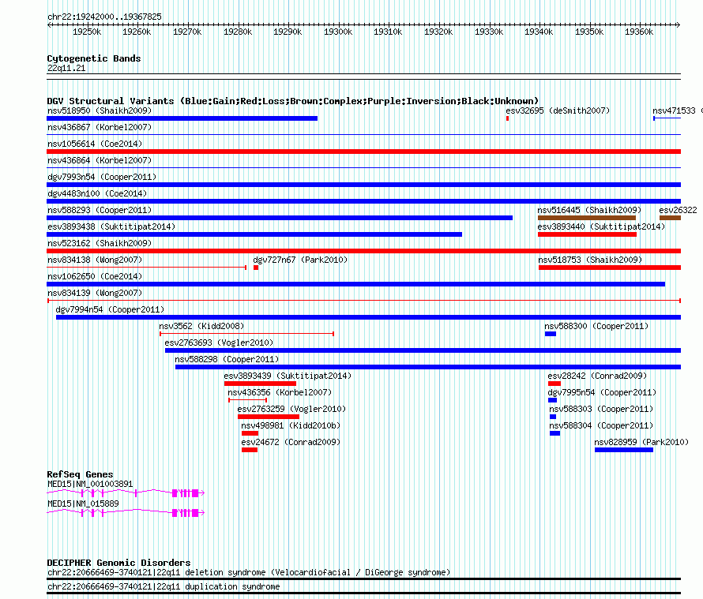The width and height of the screenshot is (703, 599).
Task: Open nsv436864 (Korbel2007) variant entry
Action: [x=100, y=160]
